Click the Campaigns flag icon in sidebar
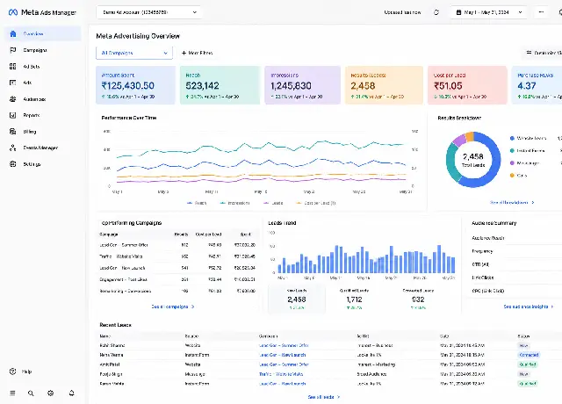The width and height of the screenshot is (562, 404). [x=13, y=50]
